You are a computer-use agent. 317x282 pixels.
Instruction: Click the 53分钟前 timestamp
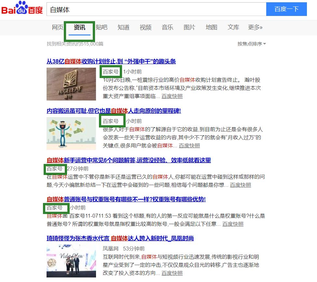(x=134, y=249)
